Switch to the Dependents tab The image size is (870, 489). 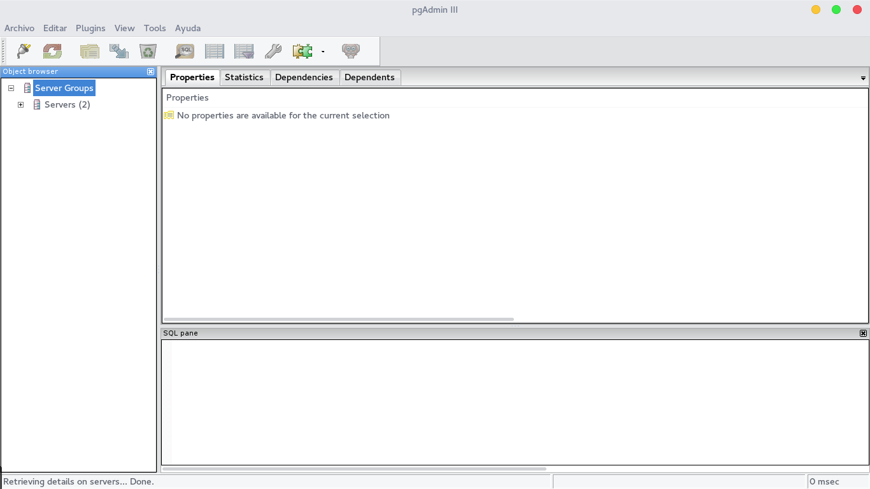coord(369,77)
